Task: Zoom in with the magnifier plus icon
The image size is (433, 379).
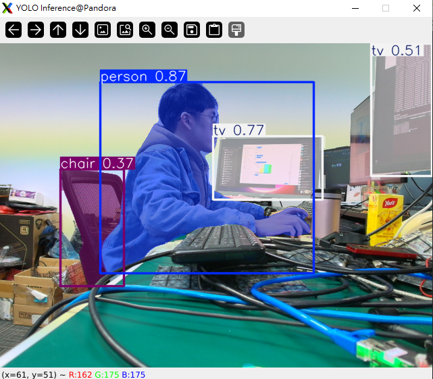Action: pos(147,30)
